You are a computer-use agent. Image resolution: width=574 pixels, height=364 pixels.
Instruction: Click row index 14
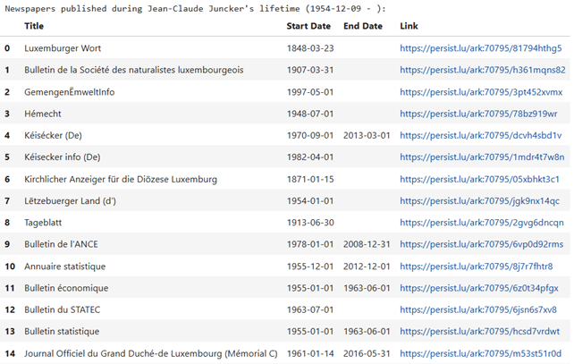(x=10, y=353)
